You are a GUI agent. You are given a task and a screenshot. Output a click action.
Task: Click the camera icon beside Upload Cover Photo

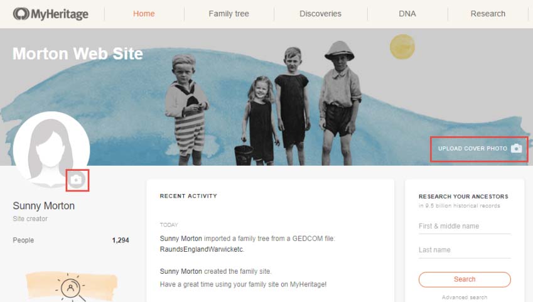pyautogui.click(x=516, y=148)
